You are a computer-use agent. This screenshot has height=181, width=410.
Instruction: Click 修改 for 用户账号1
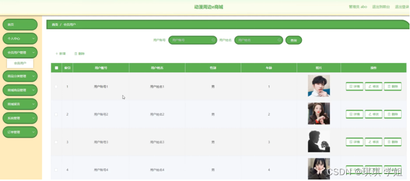(373, 87)
